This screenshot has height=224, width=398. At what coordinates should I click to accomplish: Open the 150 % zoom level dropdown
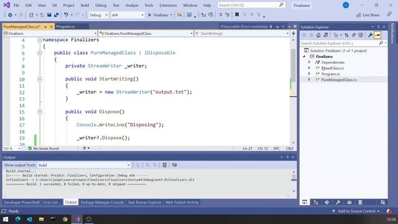click(12, 148)
